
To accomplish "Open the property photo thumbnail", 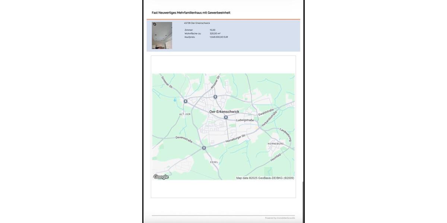I will click(x=162, y=36).
